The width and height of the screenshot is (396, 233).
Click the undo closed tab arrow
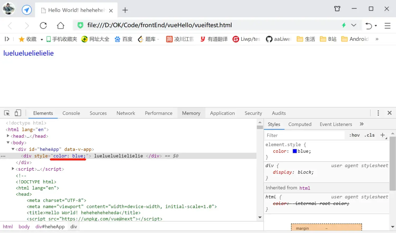tap(369, 26)
